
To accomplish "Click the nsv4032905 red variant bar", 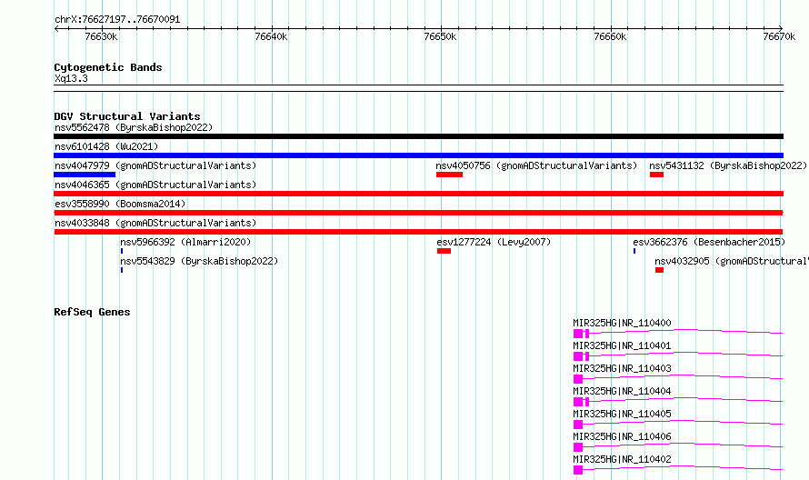I will pos(659,270).
